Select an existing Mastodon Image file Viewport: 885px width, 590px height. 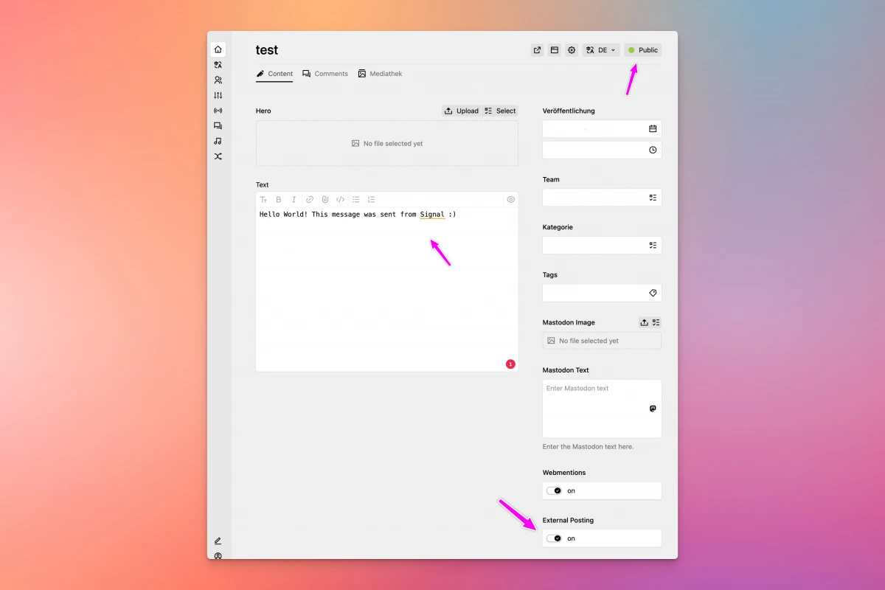pyautogui.click(x=656, y=322)
